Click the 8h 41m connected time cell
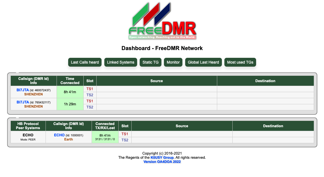324x177 pixels. 70,92
